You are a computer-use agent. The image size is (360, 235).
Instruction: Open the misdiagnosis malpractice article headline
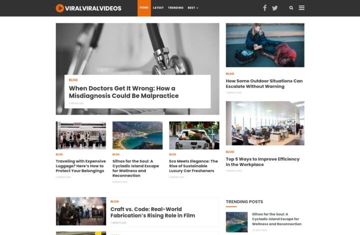click(124, 92)
